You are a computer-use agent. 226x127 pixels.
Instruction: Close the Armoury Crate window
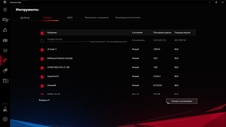223,2
